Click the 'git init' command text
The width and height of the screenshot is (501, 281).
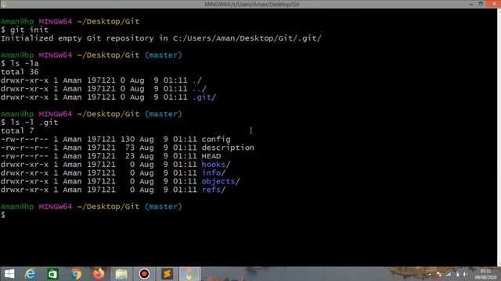pos(30,30)
